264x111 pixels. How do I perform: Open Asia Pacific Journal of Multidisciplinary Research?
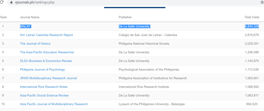coord(54,104)
